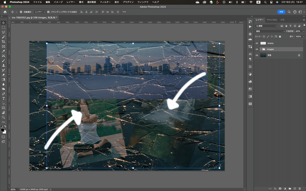Expand the images layer group
The width and height of the screenshot is (306, 191).
click(x=261, y=49)
